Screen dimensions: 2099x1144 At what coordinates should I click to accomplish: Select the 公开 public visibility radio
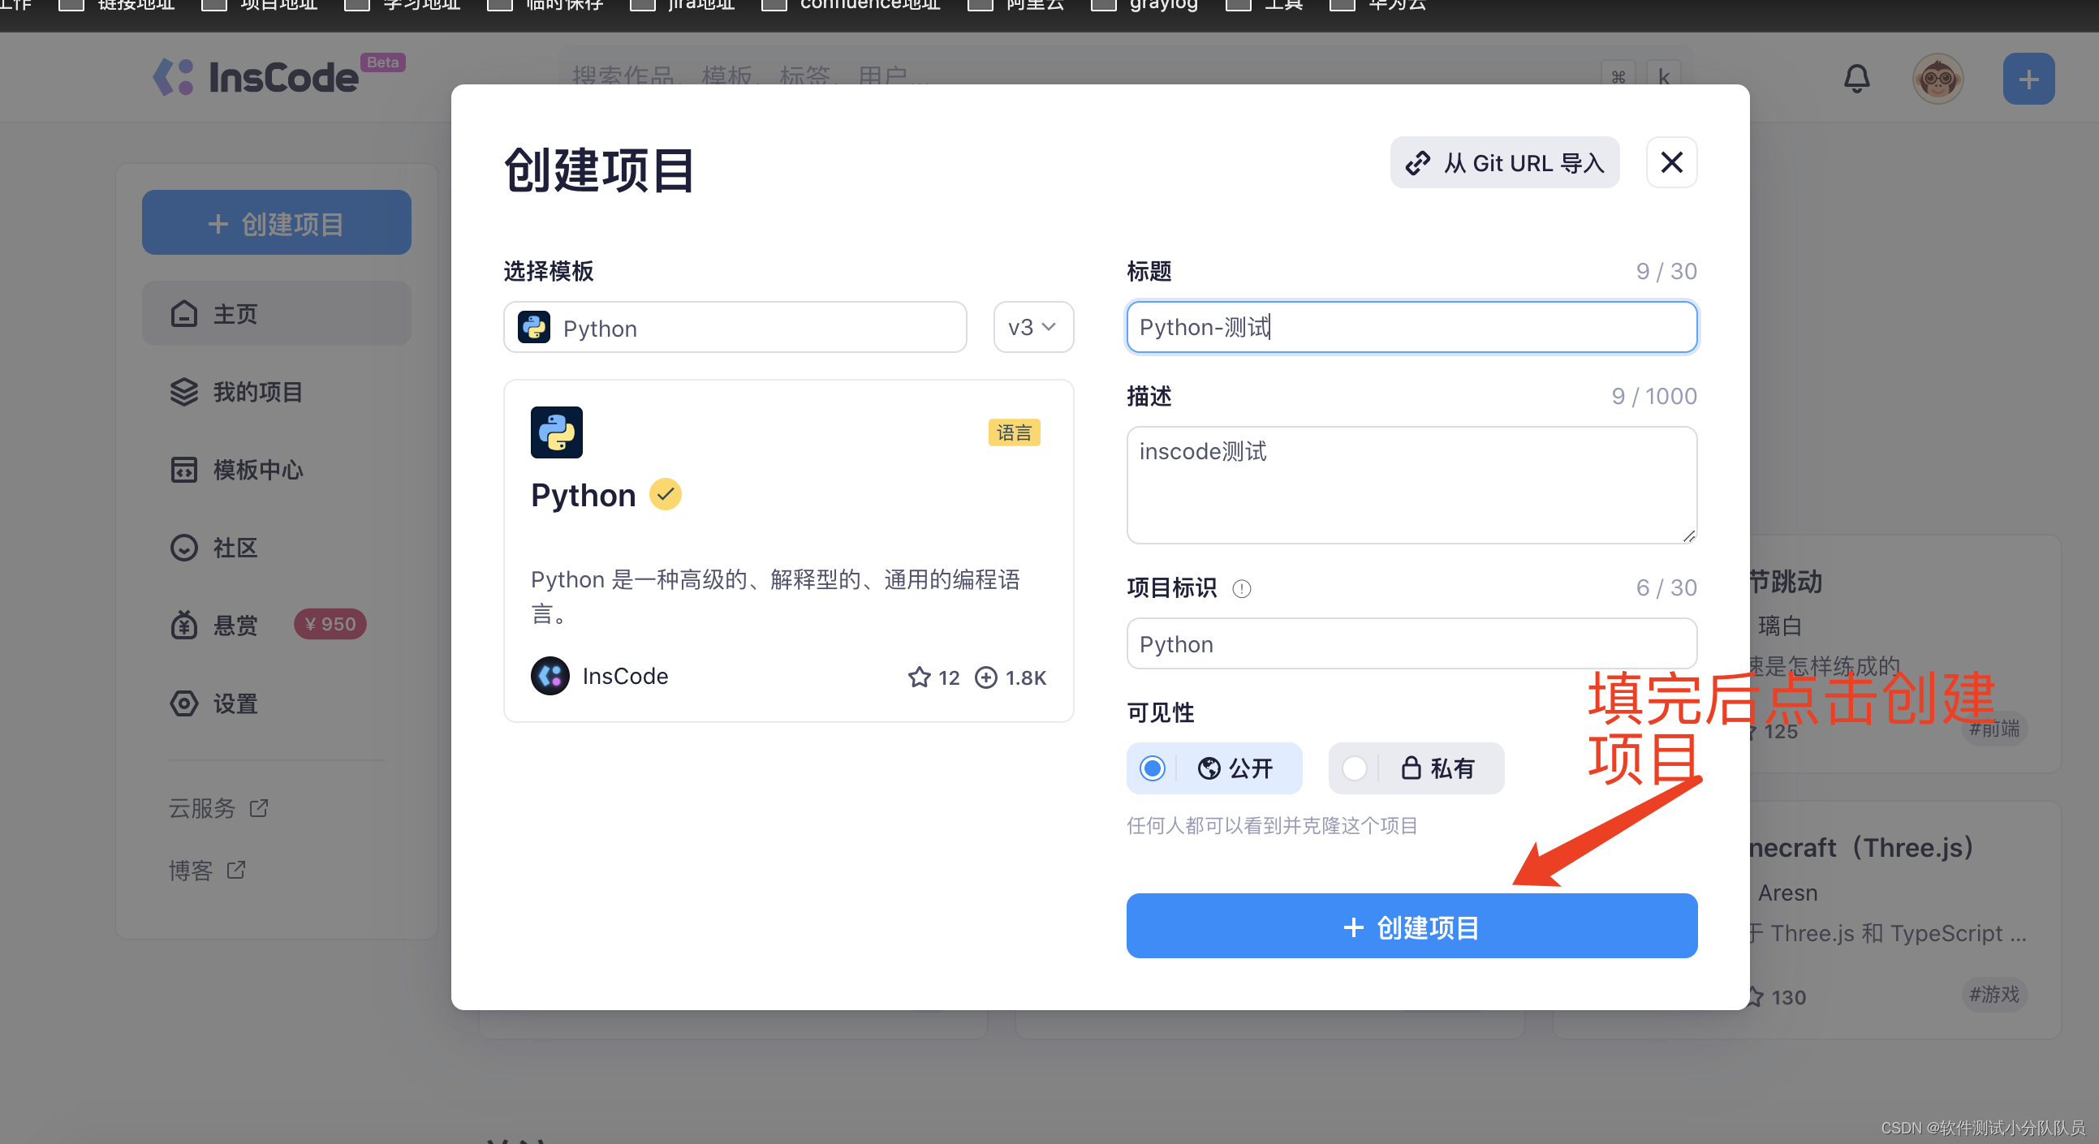1152,768
